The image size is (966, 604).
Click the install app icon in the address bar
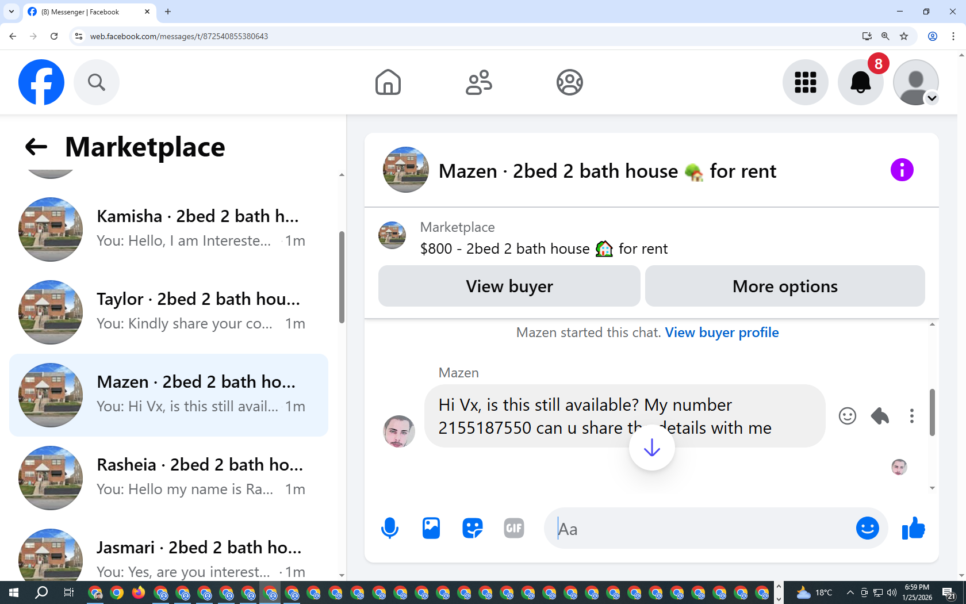tap(867, 36)
